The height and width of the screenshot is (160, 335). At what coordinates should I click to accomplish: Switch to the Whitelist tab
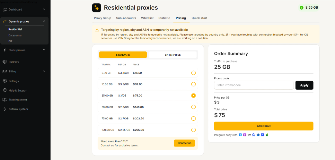tap(147, 18)
